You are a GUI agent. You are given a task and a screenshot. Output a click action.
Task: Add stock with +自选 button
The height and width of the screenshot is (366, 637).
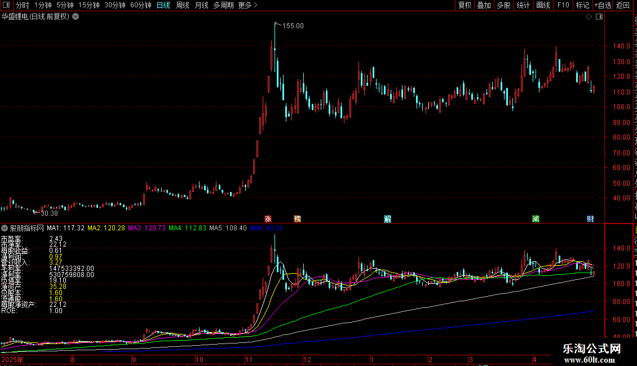pos(603,5)
